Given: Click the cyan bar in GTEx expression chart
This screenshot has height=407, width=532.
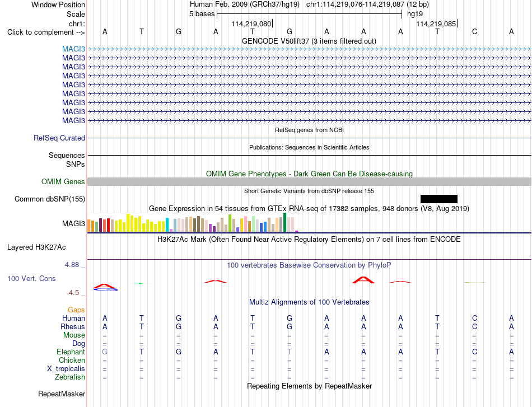Looking at the screenshot, I should (x=167, y=225).
